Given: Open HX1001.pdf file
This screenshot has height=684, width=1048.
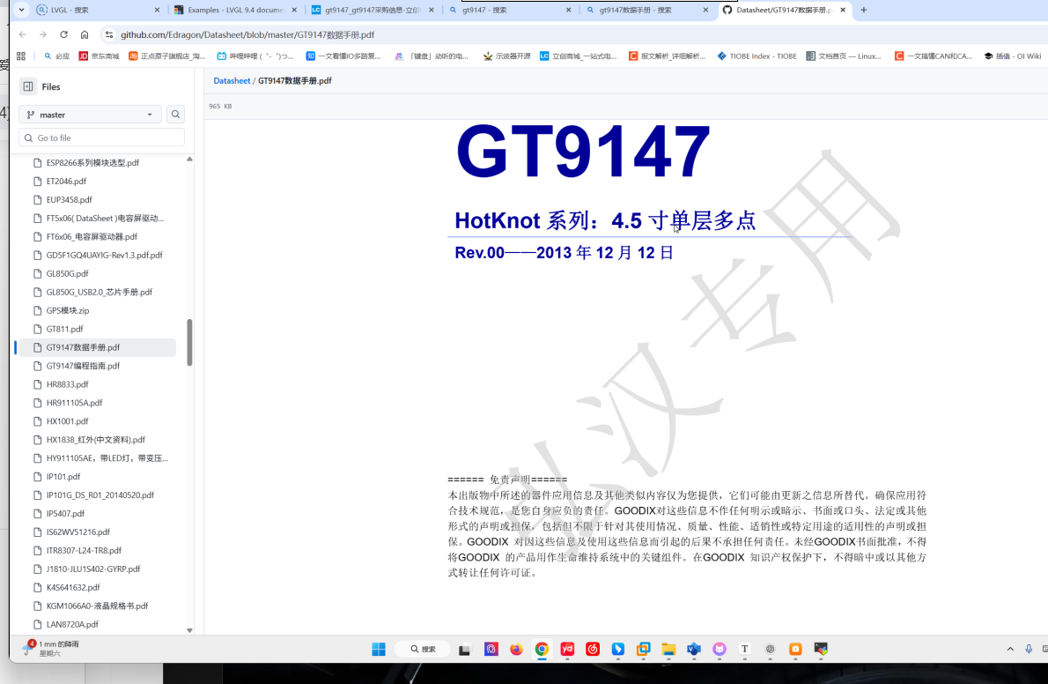Looking at the screenshot, I should tap(67, 421).
